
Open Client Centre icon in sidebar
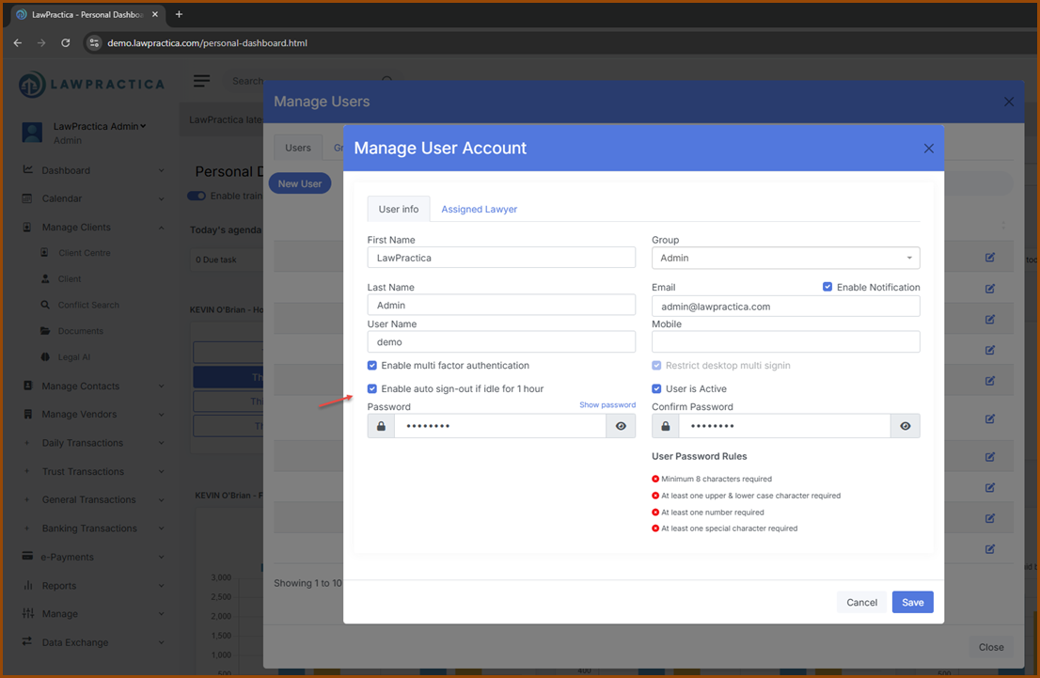pyautogui.click(x=44, y=253)
